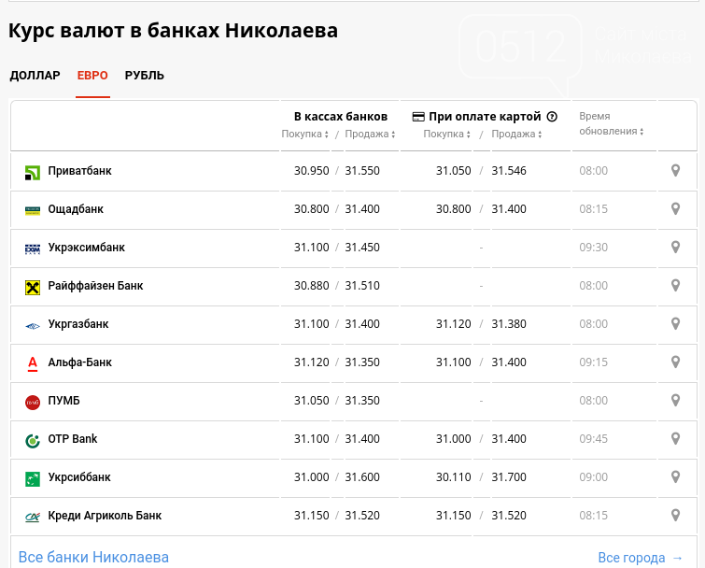
Task: Open map location for OTP Bank
Action: click(x=675, y=438)
